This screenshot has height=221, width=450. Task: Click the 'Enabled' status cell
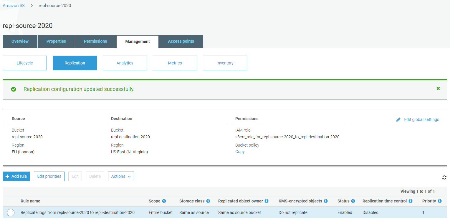pos(345,212)
